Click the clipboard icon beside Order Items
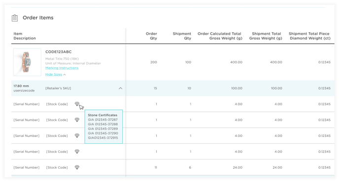This screenshot has height=182, width=339. coord(15,18)
